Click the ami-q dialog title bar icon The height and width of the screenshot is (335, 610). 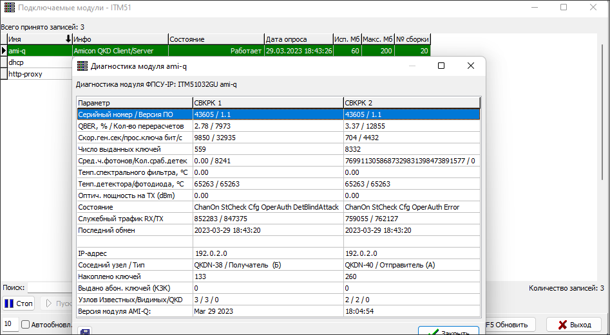point(82,66)
